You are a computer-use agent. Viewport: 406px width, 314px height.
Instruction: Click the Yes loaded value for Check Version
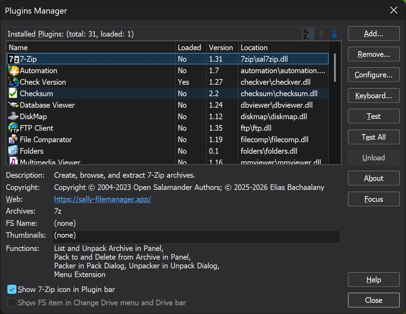(183, 82)
